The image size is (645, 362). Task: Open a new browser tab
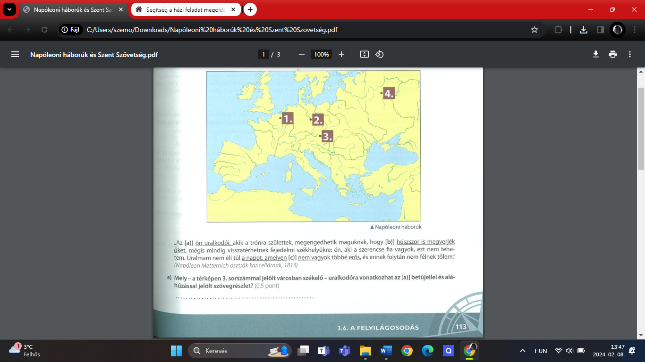[x=250, y=9]
